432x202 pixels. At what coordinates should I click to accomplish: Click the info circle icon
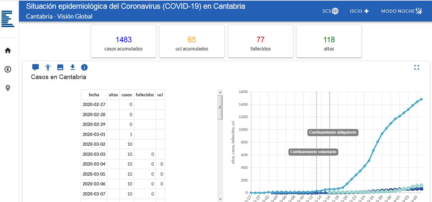click(84, 67)
